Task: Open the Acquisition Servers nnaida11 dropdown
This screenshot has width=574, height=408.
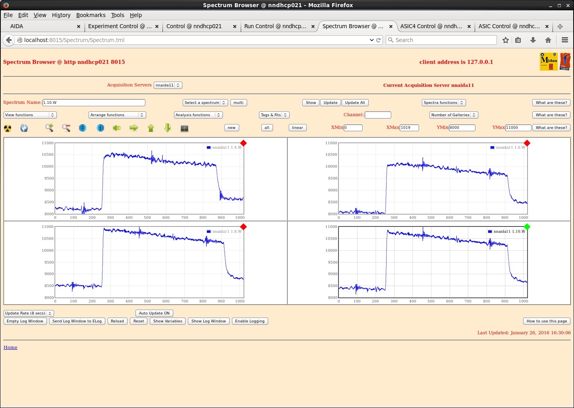Action: pyautogui.click(x=168, y=85)
